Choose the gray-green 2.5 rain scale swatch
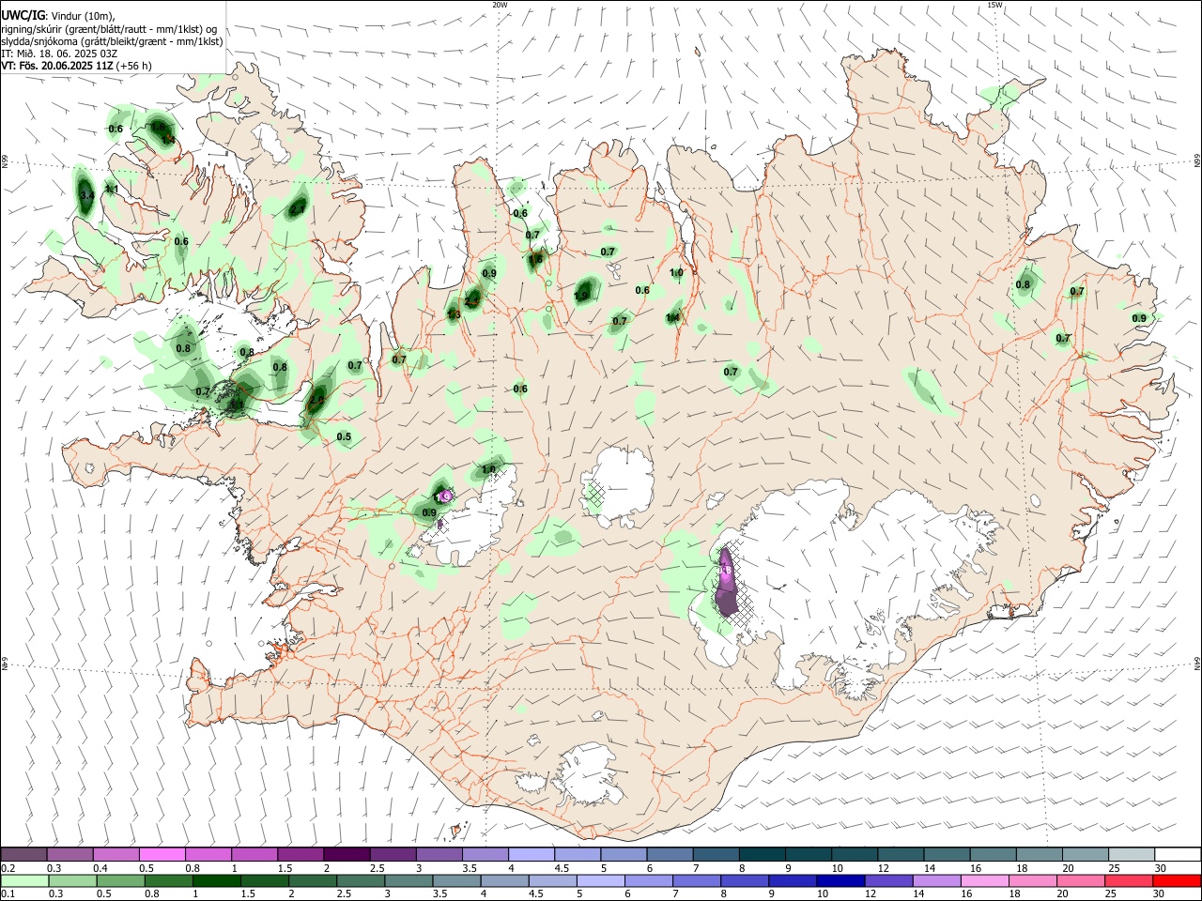The image size is (1202, 901). tap(362, 881)
